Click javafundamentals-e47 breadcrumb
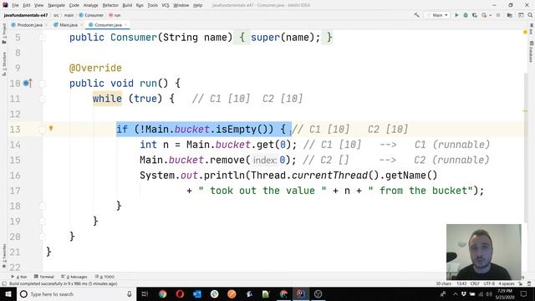535x301 pixels. pyautogui.click(x=26, y=15)
